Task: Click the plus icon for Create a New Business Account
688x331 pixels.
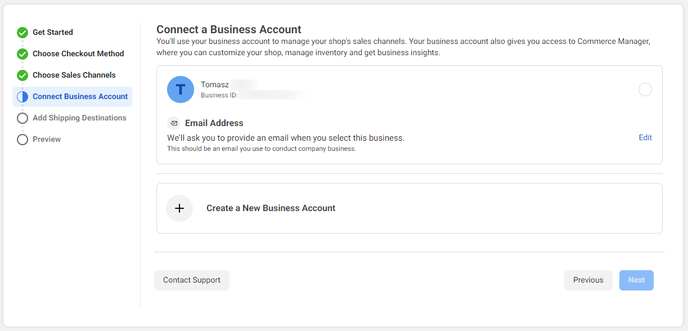Action: click(179, 208)
